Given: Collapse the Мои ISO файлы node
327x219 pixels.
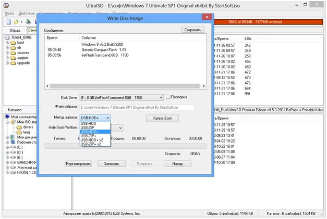Looking at the screenshot, I should point(7,122).
